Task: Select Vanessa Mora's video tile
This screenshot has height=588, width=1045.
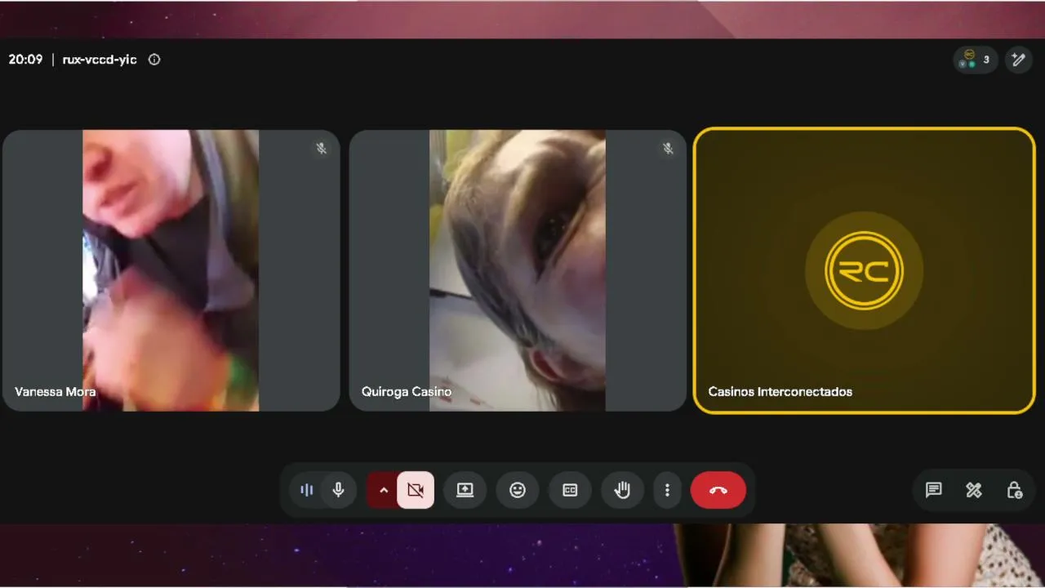Action: pyautogui.click(x=171, y=270)
